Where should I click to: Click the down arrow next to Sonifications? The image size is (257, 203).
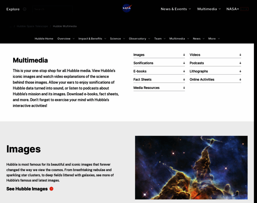click(184, 63)
